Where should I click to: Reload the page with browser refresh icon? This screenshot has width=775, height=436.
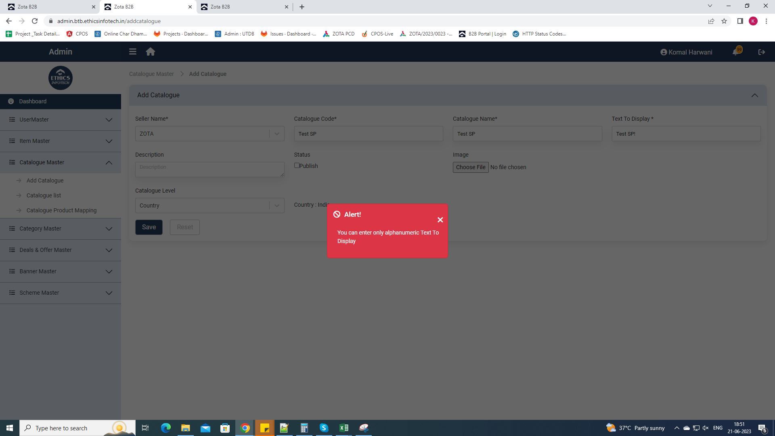(35, 21)
